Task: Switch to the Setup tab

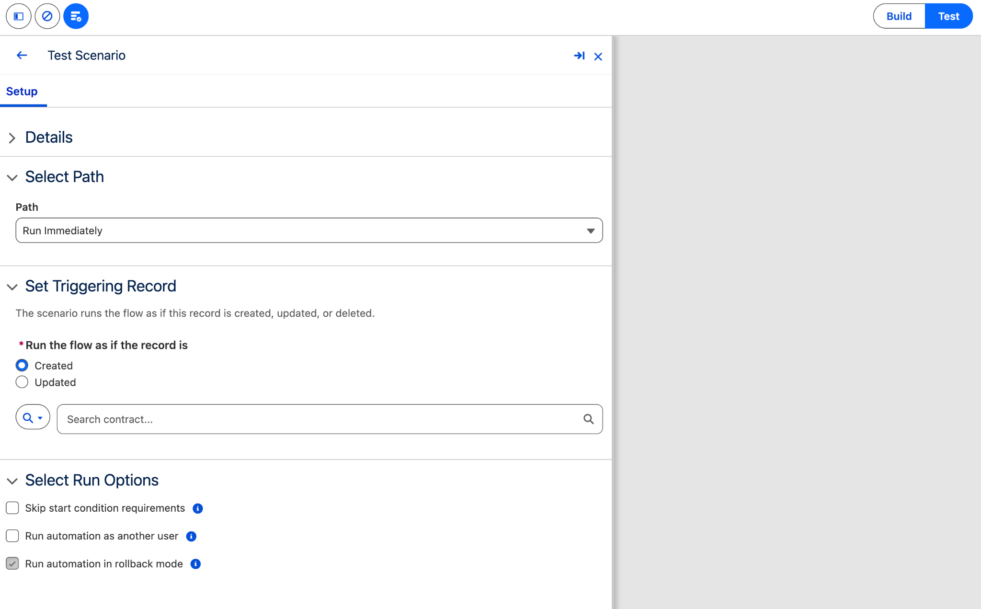Action: pos(22,92)
